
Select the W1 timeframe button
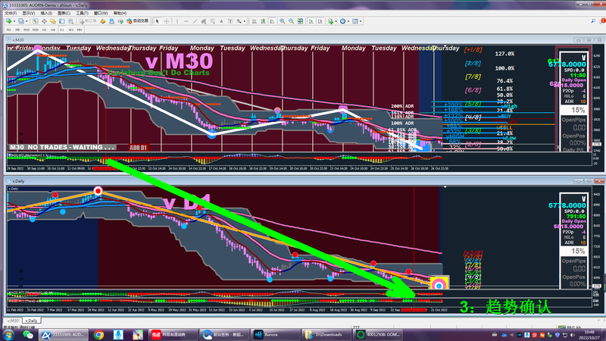(70, 30)
